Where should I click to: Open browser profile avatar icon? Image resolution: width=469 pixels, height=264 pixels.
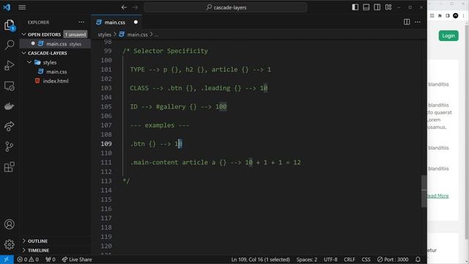[456, 15]
